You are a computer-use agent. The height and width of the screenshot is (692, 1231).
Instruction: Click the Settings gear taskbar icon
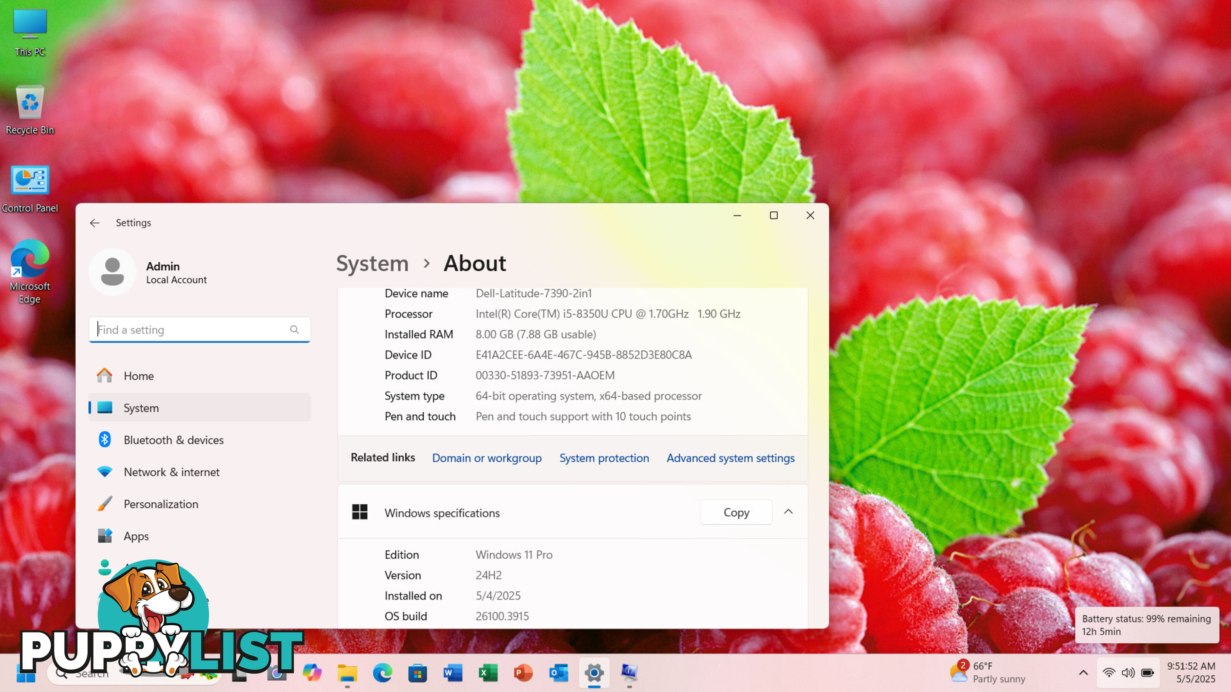(594, 673)
